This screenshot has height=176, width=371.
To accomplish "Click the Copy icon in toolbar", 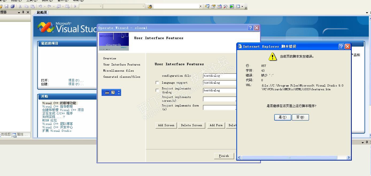I will coord(26,6).
